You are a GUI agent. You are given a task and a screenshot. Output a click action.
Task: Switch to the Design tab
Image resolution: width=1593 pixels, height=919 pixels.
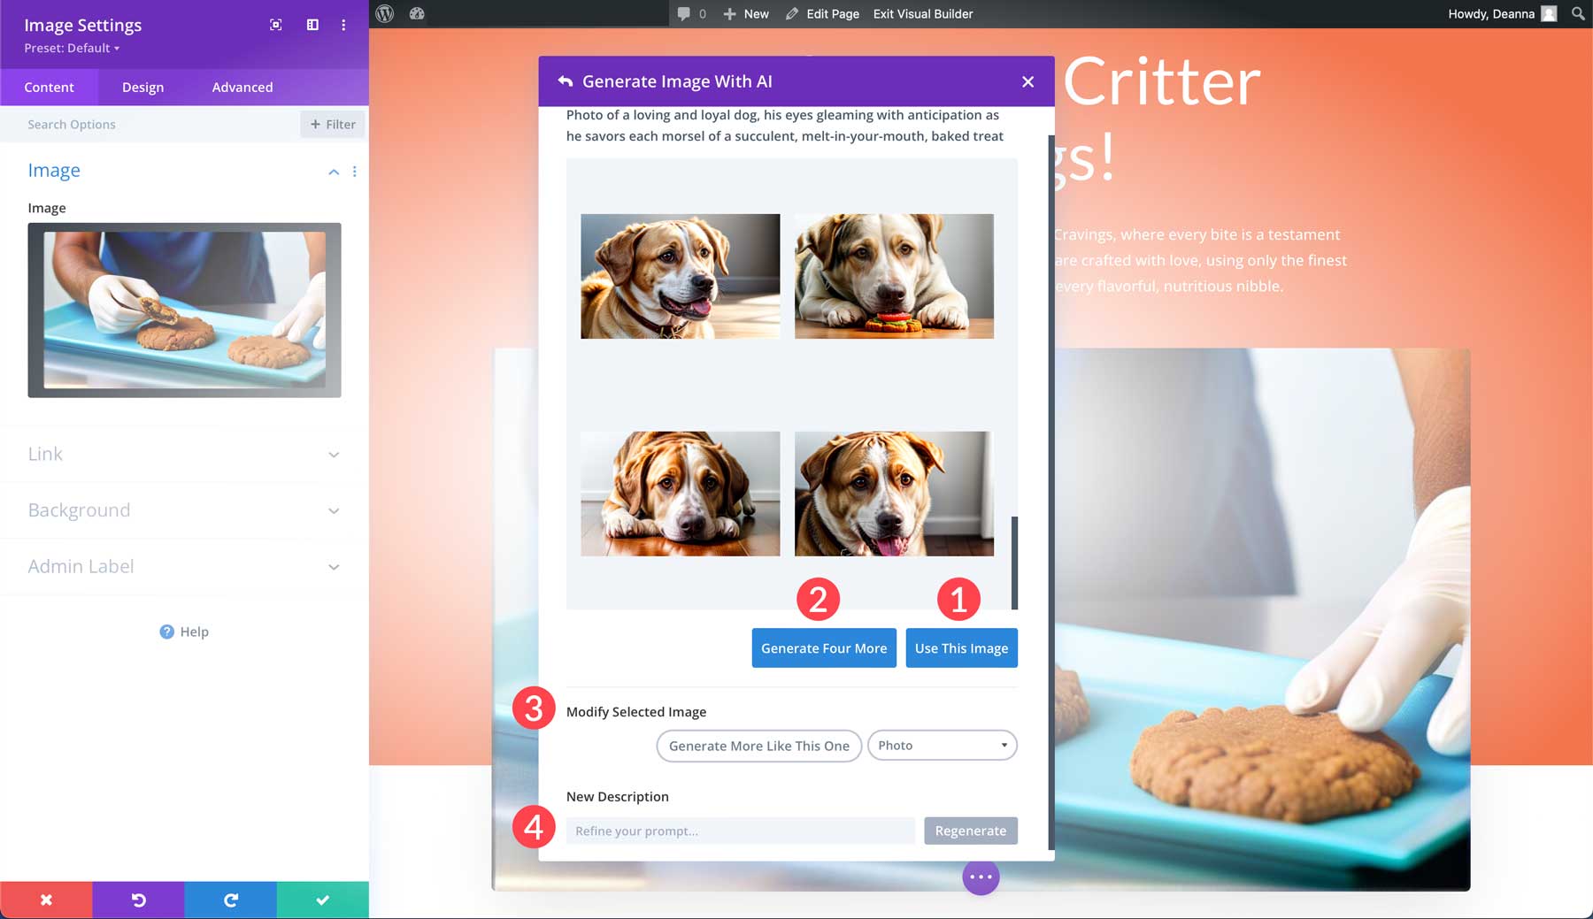pyautogui.click(x=142, y=87)
